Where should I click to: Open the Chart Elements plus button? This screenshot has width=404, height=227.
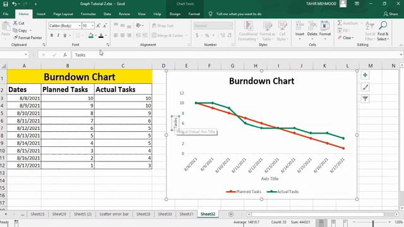[365, 75]
